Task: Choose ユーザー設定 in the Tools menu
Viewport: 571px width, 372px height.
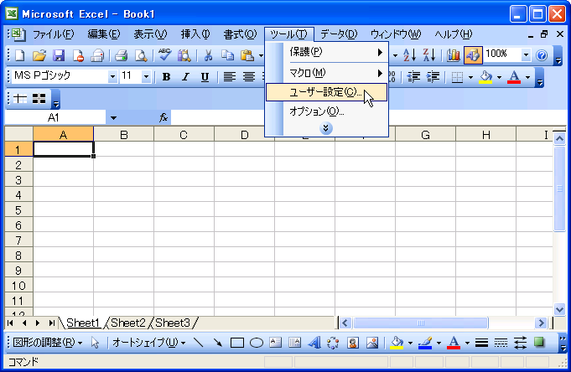Action: coord(326,92)
